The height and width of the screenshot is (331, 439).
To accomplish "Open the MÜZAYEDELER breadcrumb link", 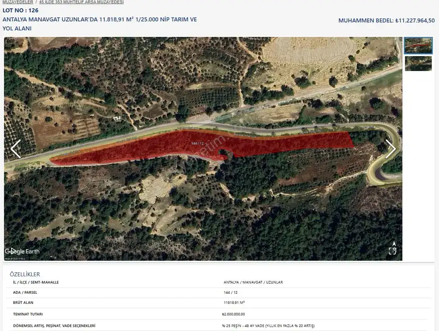I will pyautogui.click(x=17, y=2).
